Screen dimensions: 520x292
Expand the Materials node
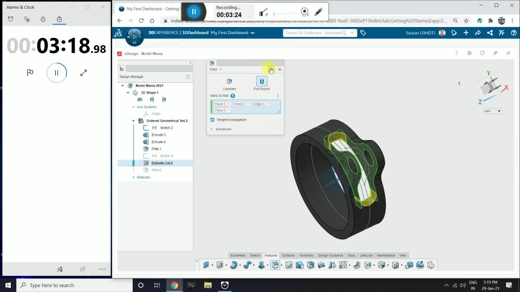133,177
